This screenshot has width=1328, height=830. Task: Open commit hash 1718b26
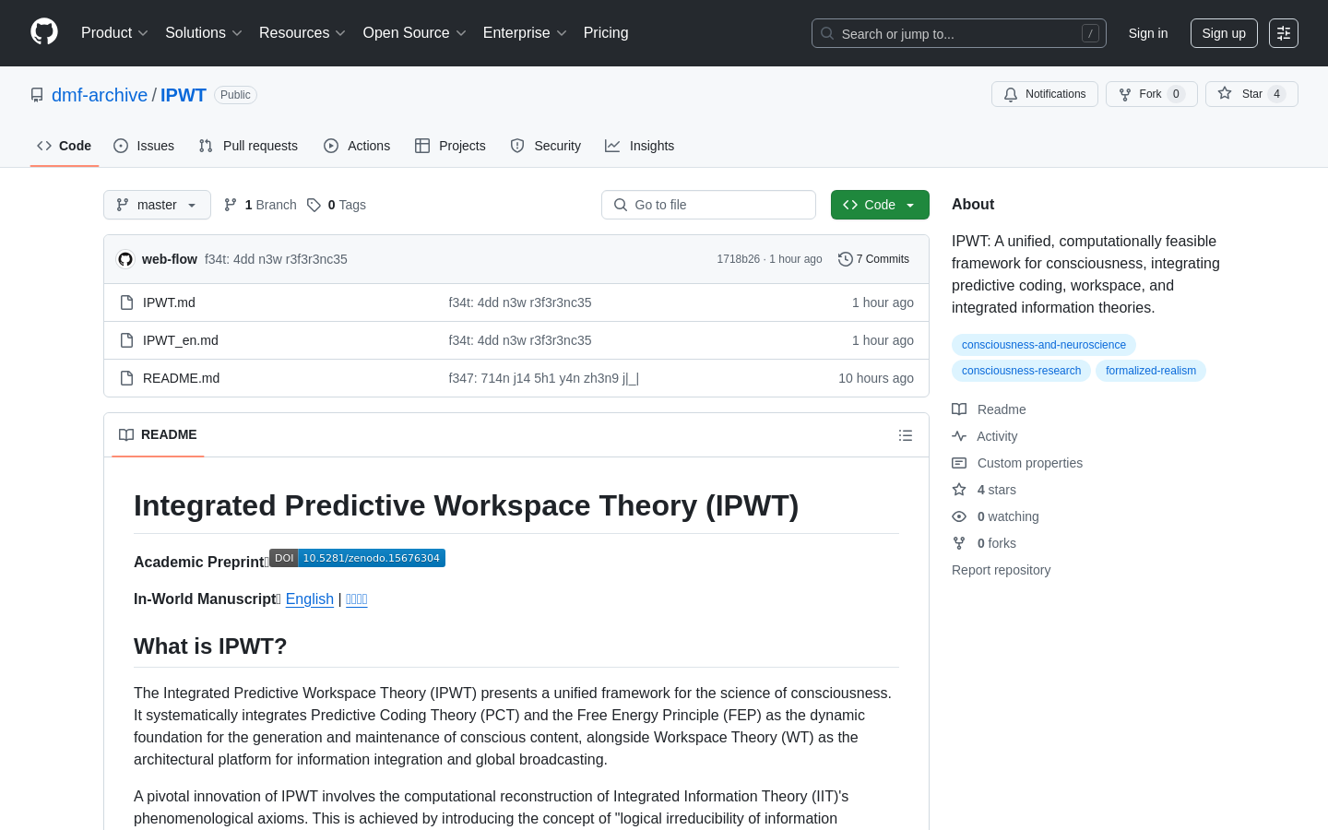tap(739, 259)
